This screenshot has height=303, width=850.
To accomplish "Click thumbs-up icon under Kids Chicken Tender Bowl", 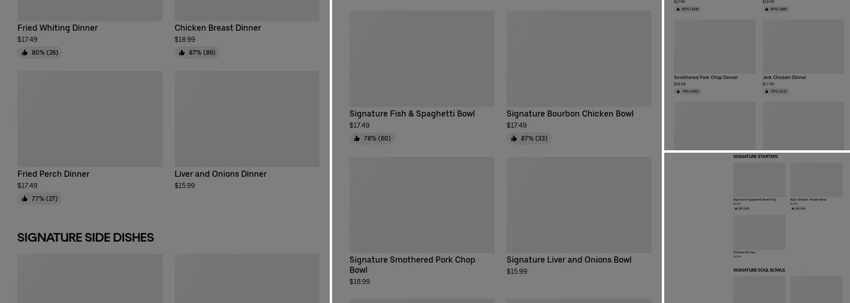I will point(792,208).
